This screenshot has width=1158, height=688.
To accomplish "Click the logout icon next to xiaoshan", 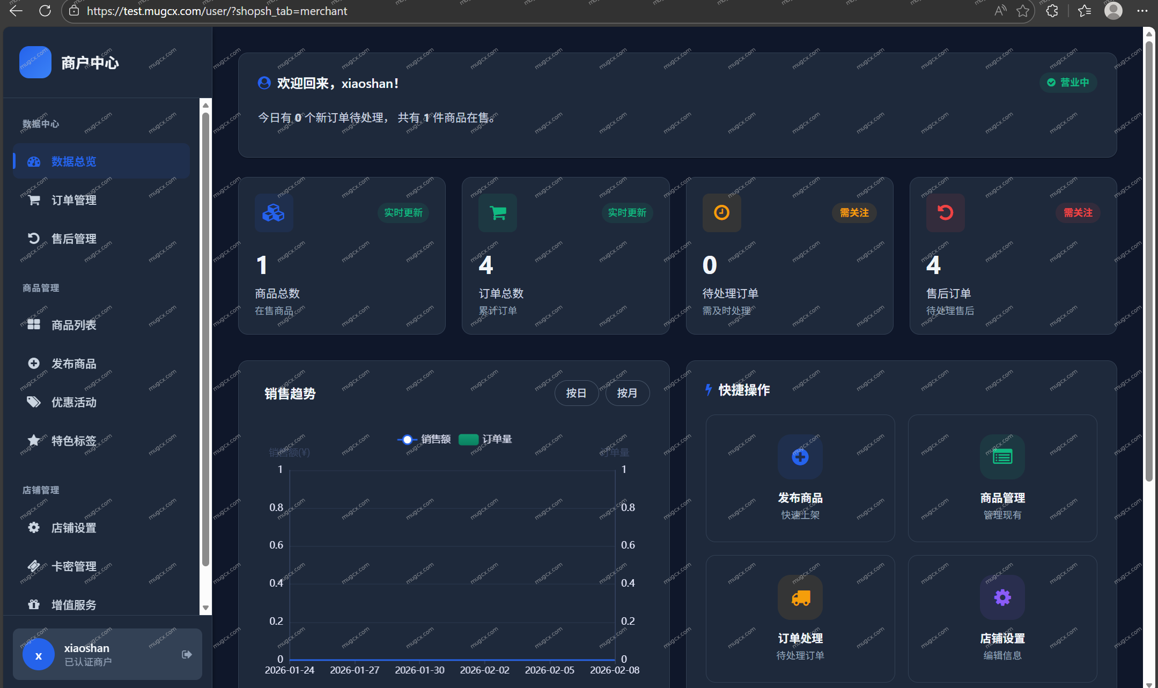I will (187, 654).
